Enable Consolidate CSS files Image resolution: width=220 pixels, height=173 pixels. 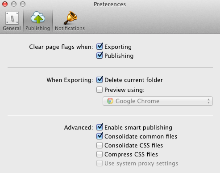click(x=100, y=145)
